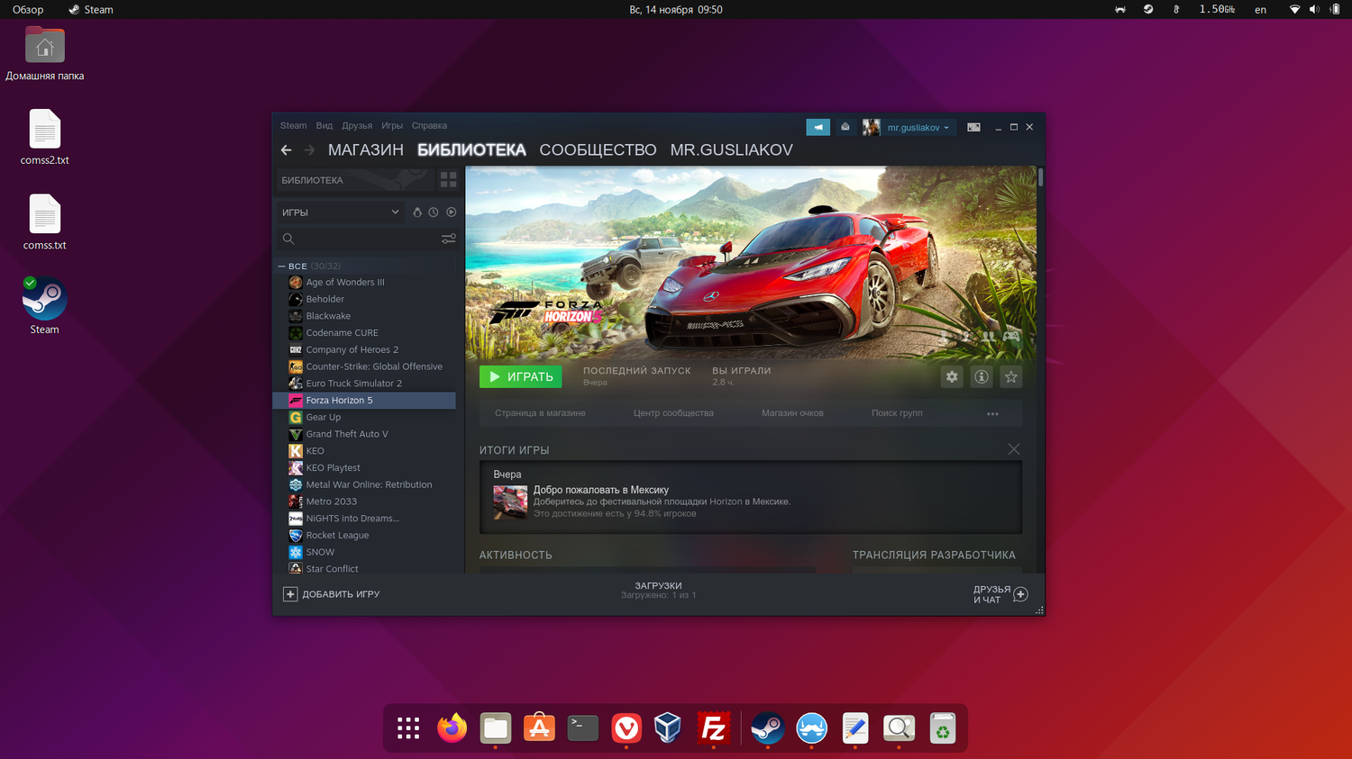
Task: Open advanced filter options beside search
Action: pyautogui.click(x=448, y=239)
